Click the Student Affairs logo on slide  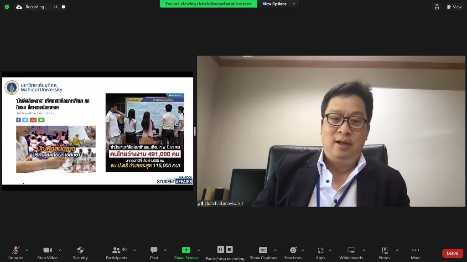pos(175,180)
